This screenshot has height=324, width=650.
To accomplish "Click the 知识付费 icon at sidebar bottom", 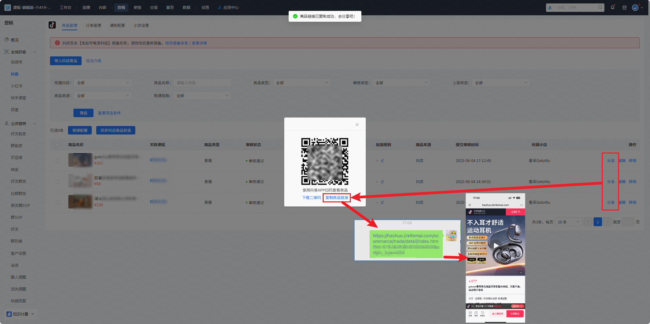I will 9,314.
